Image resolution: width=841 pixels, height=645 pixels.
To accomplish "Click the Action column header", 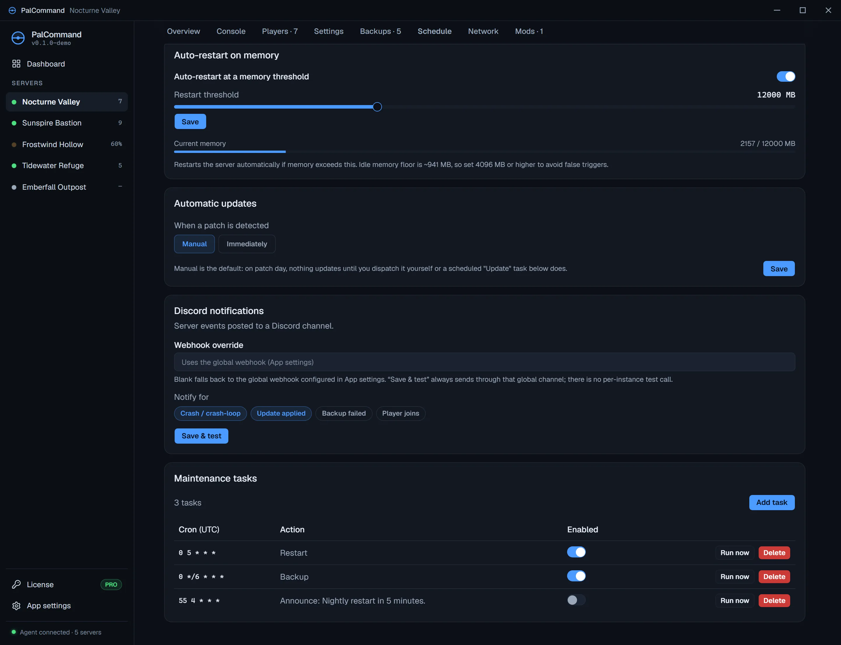I will tap(292, 529).
